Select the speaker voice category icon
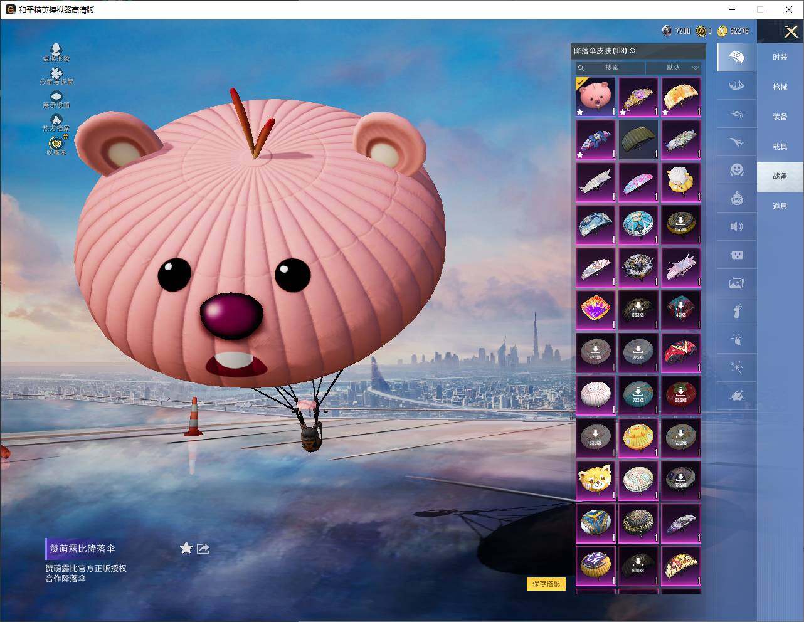This screenshot has width=804, height=622. tap(736, 226)
